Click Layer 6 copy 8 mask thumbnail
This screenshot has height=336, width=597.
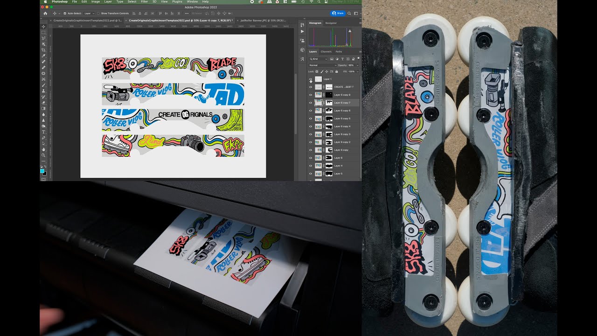[x=329, y=95]
